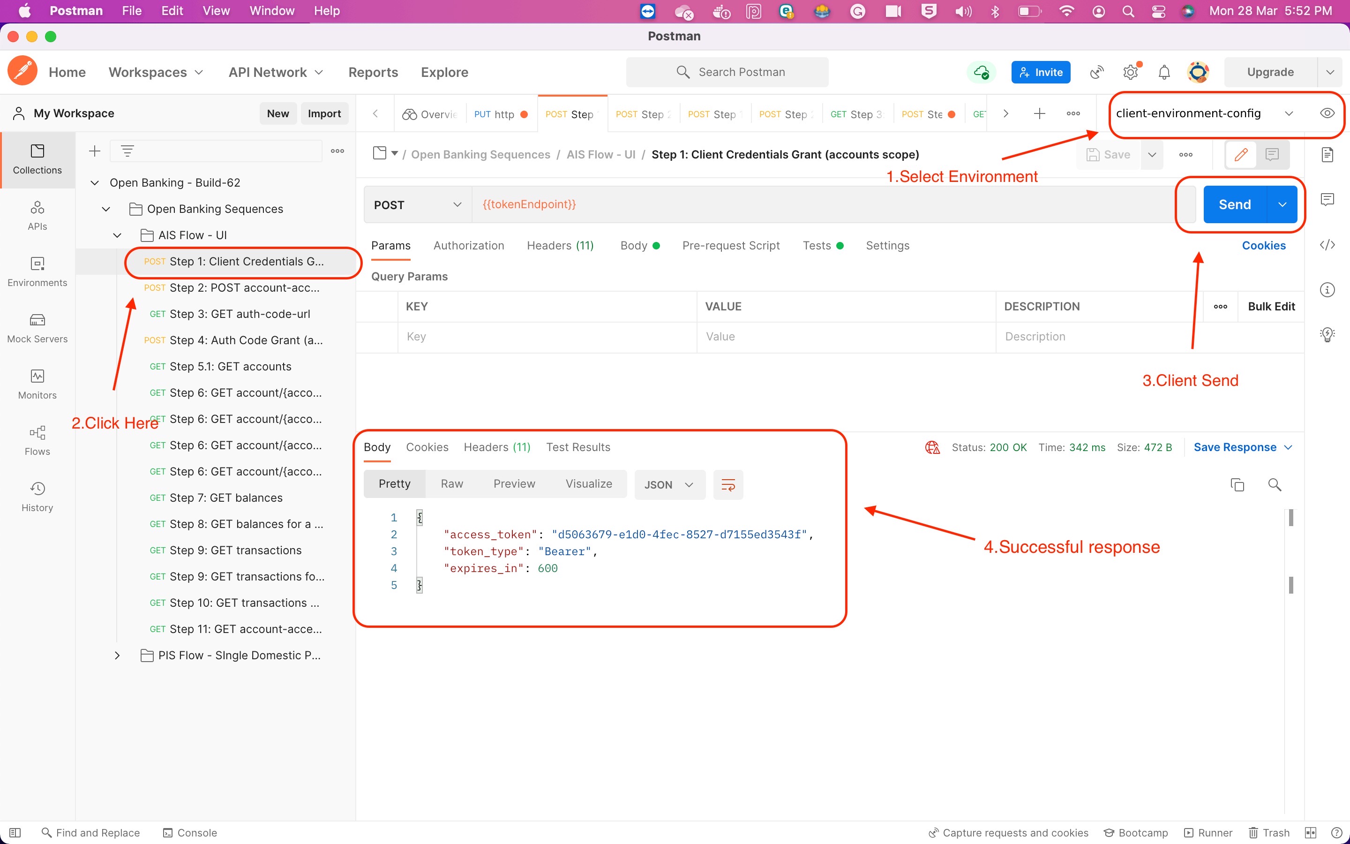Switch to comment mode icon
1350x844 pixels.
point(1272,155)
